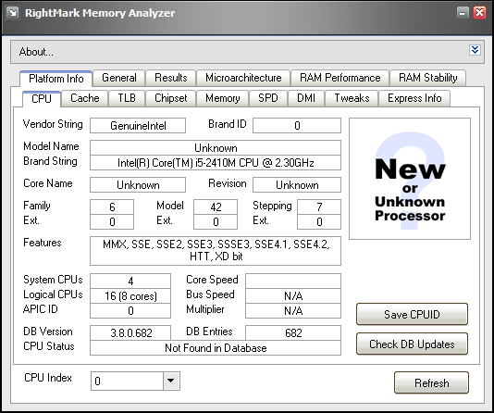The width and height of the screenshot is (494, 413).
Task: Click the Multiplier N/A field
Action: coord(293,310)
